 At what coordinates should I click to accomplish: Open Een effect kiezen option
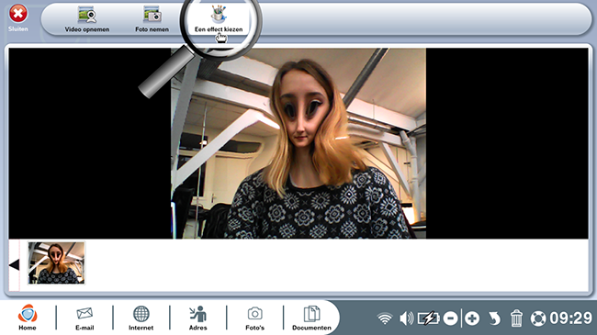click(x=219, y=19)
